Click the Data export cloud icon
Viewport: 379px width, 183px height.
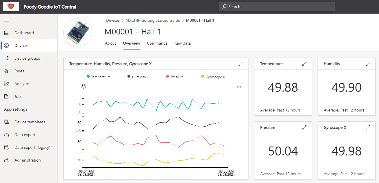[6, 135]
